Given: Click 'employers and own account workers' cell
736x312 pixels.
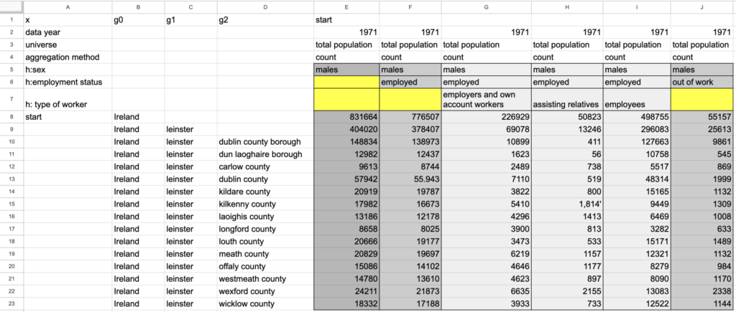Looking at the screenshot, I should (487, 100).
